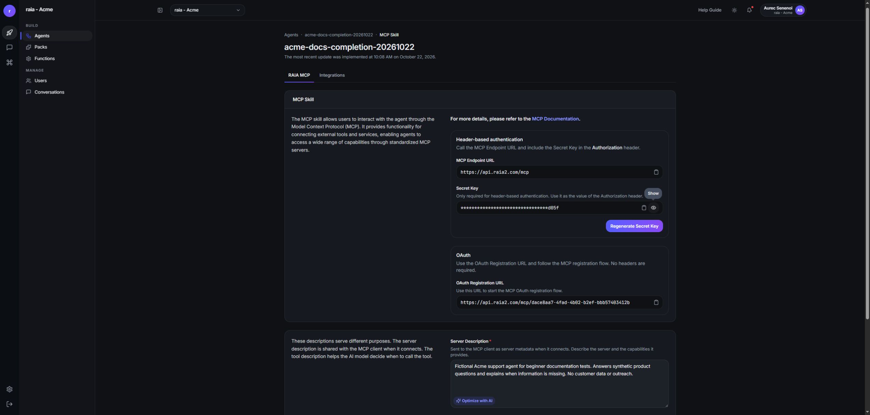Copy the Secret Key to clipboard
Image resolution: width=870 pixels, height=415 pixels.
(643, 208)
